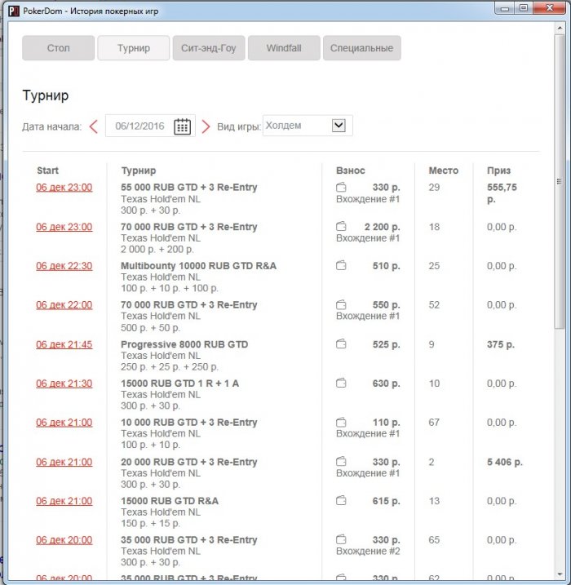Click the scrollbar up arrow

coord(560,28)
